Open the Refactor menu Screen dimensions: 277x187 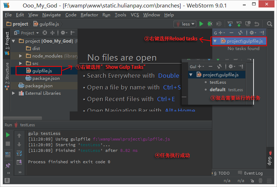pyautogui.click(x=89, y=15)
